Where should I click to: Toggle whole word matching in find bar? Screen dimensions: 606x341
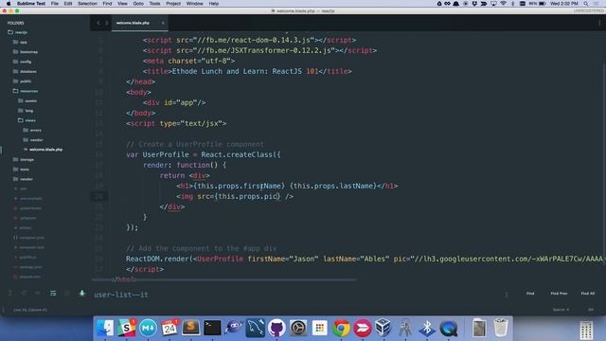point(38,294)
